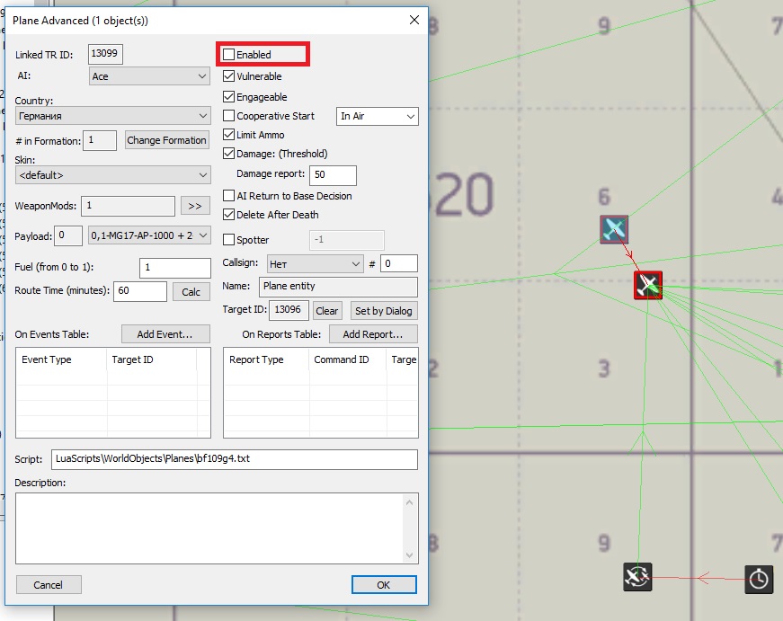Viewport: 783px width, 621px height.
Task: Click the Event Type column header
Action: pyautogui.click(x=61, y=359)
